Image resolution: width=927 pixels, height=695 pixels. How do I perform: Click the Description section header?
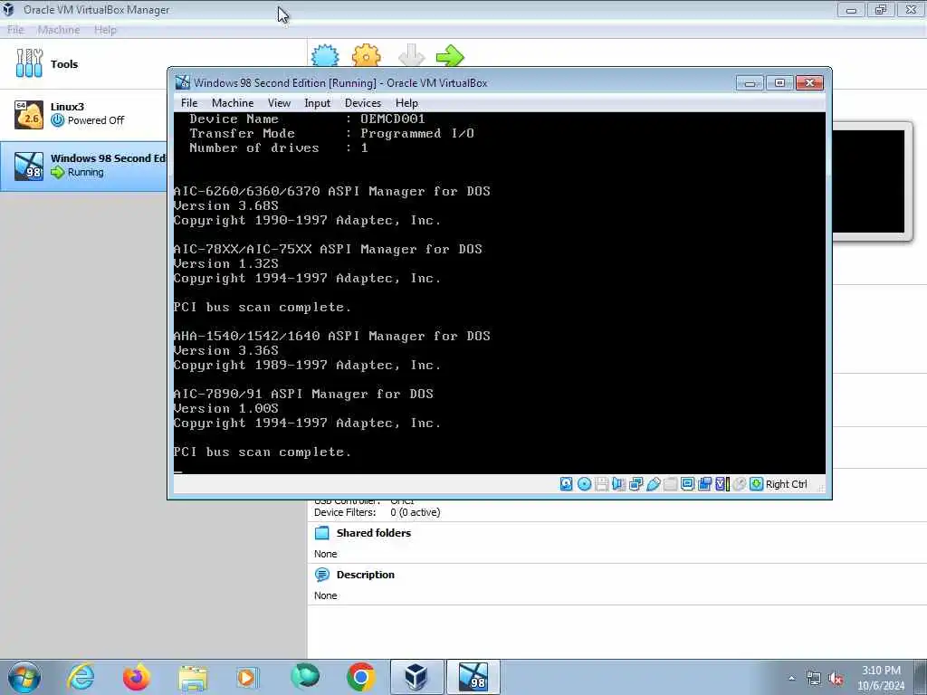tap(366, 575)
